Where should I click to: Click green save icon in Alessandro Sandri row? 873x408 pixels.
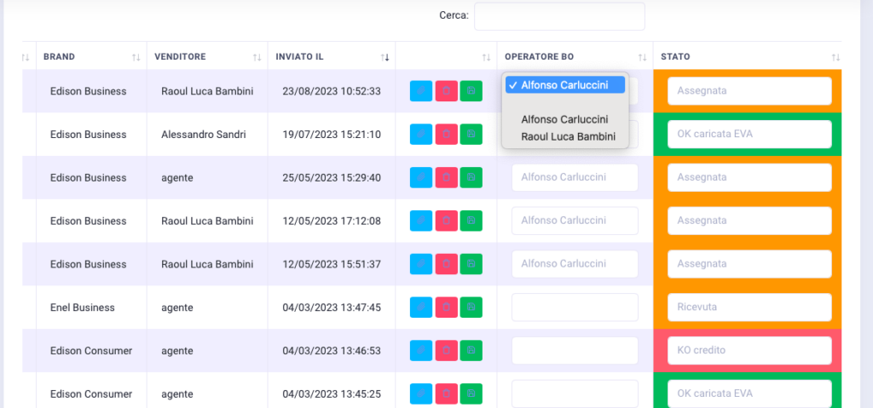click(x=471, y=134)
